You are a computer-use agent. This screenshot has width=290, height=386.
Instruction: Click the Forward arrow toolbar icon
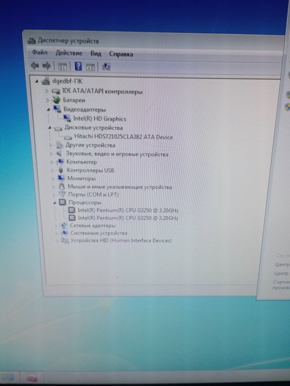click(46, 66)
